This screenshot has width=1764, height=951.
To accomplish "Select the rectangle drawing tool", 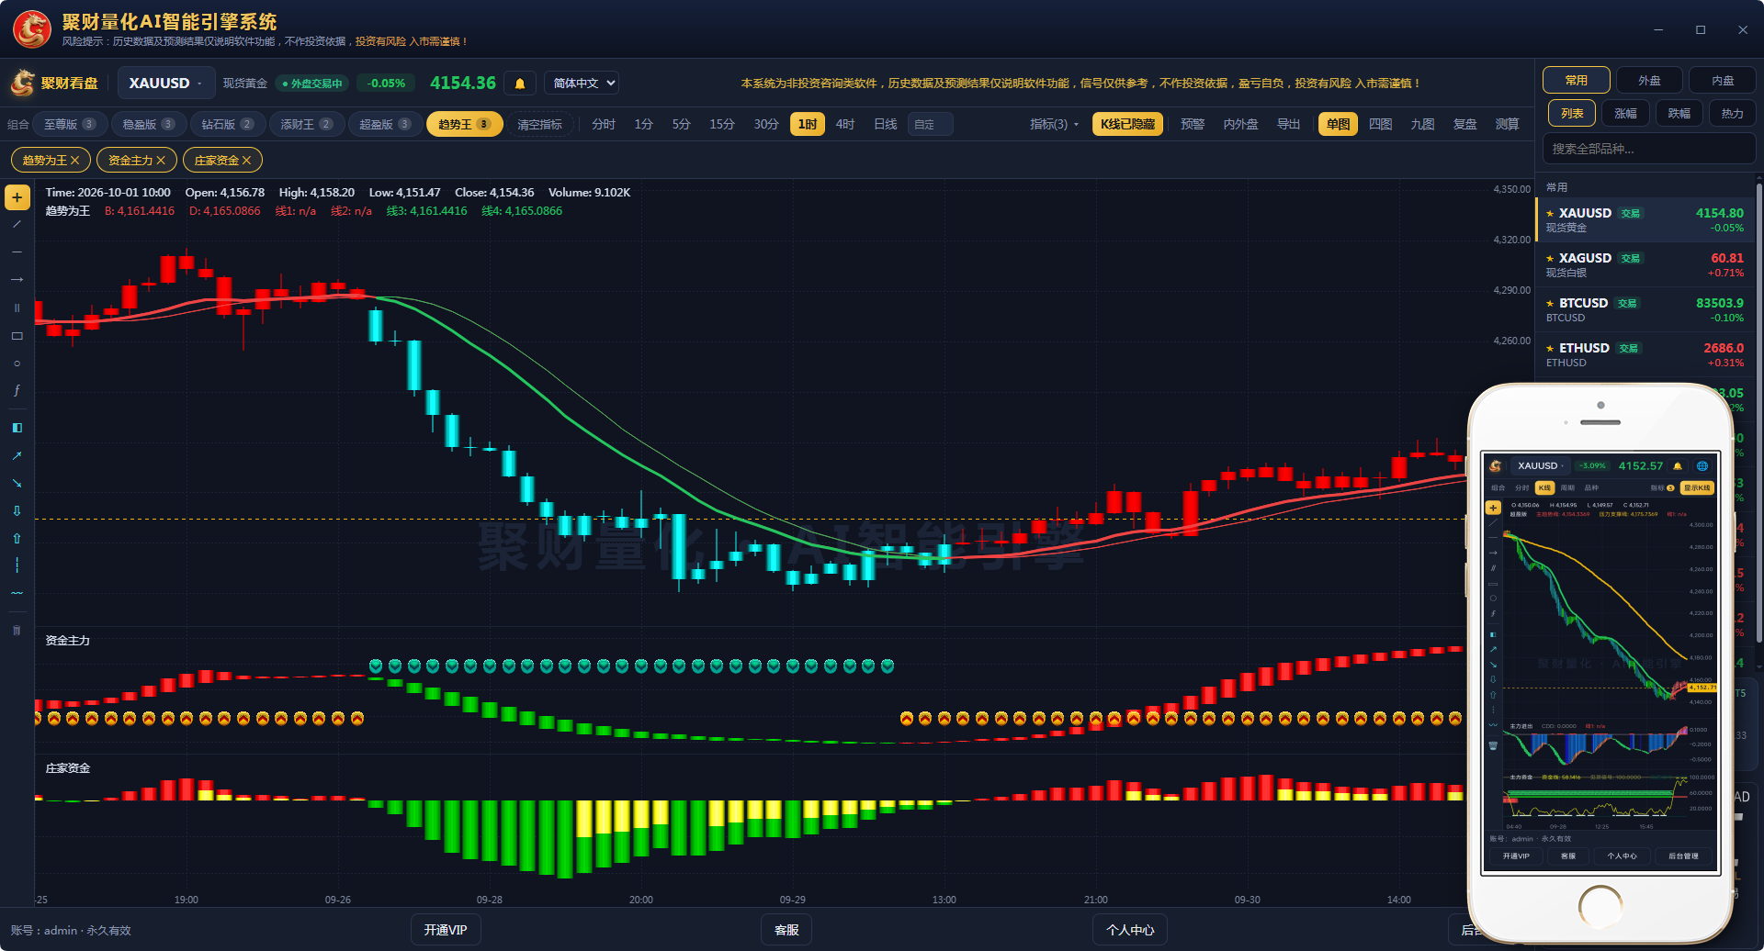I will coord(17,336).
